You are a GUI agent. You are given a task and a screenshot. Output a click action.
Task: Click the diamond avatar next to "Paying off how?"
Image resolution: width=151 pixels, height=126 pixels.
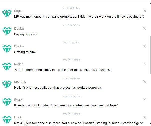7,31
